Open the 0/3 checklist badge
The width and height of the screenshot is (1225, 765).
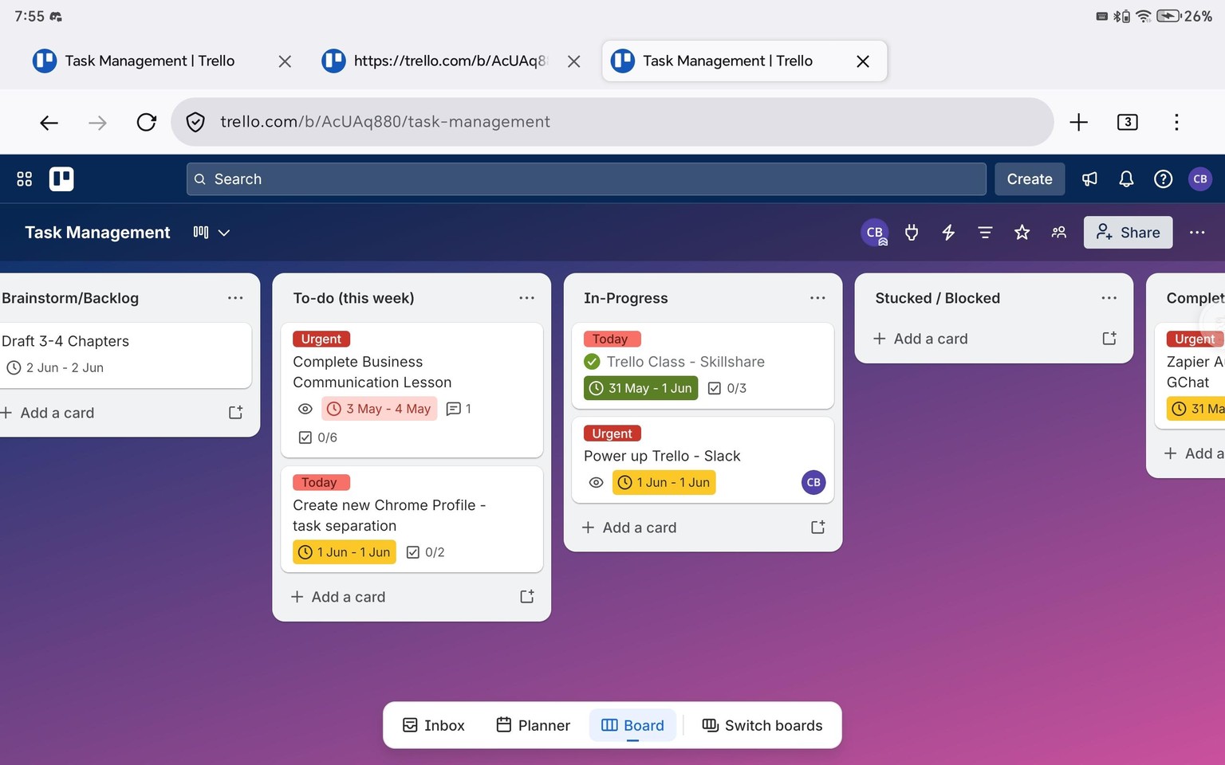point(727,388)
